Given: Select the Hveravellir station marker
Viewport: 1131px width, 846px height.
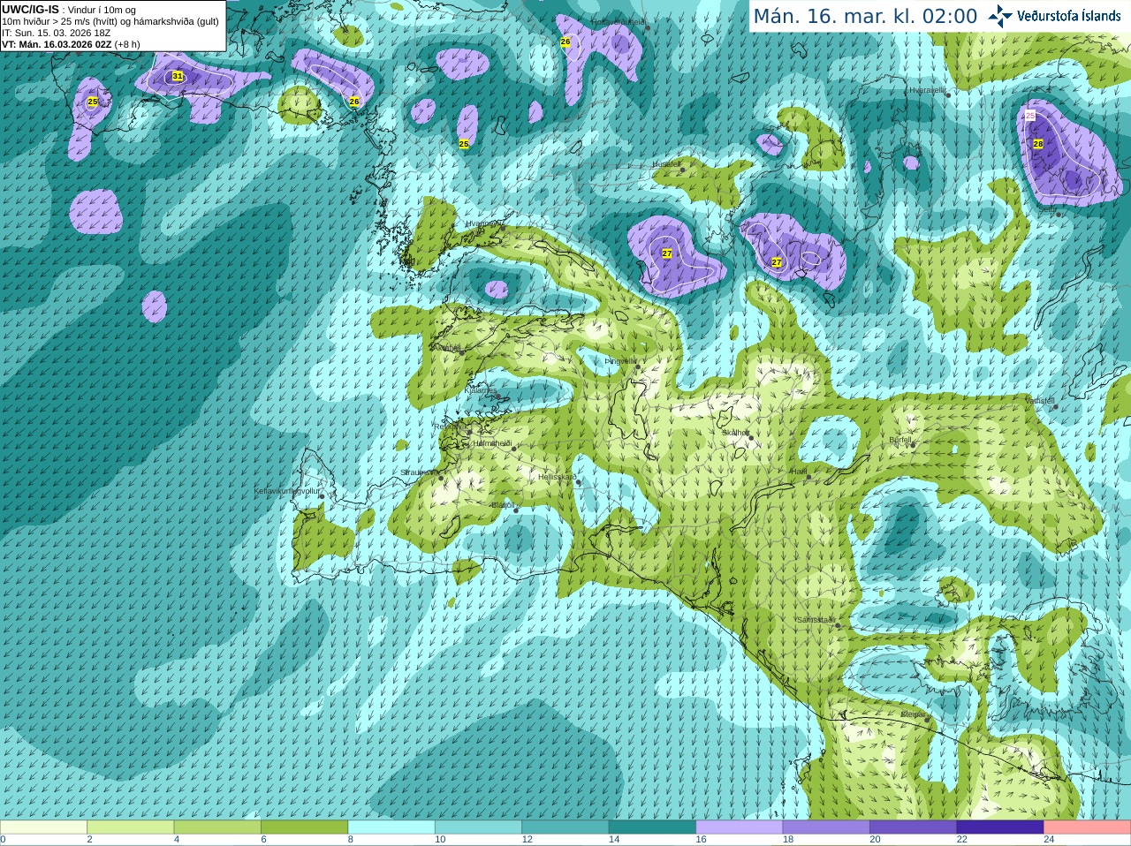Looking at the screenshot, I should tap(948, 94).
